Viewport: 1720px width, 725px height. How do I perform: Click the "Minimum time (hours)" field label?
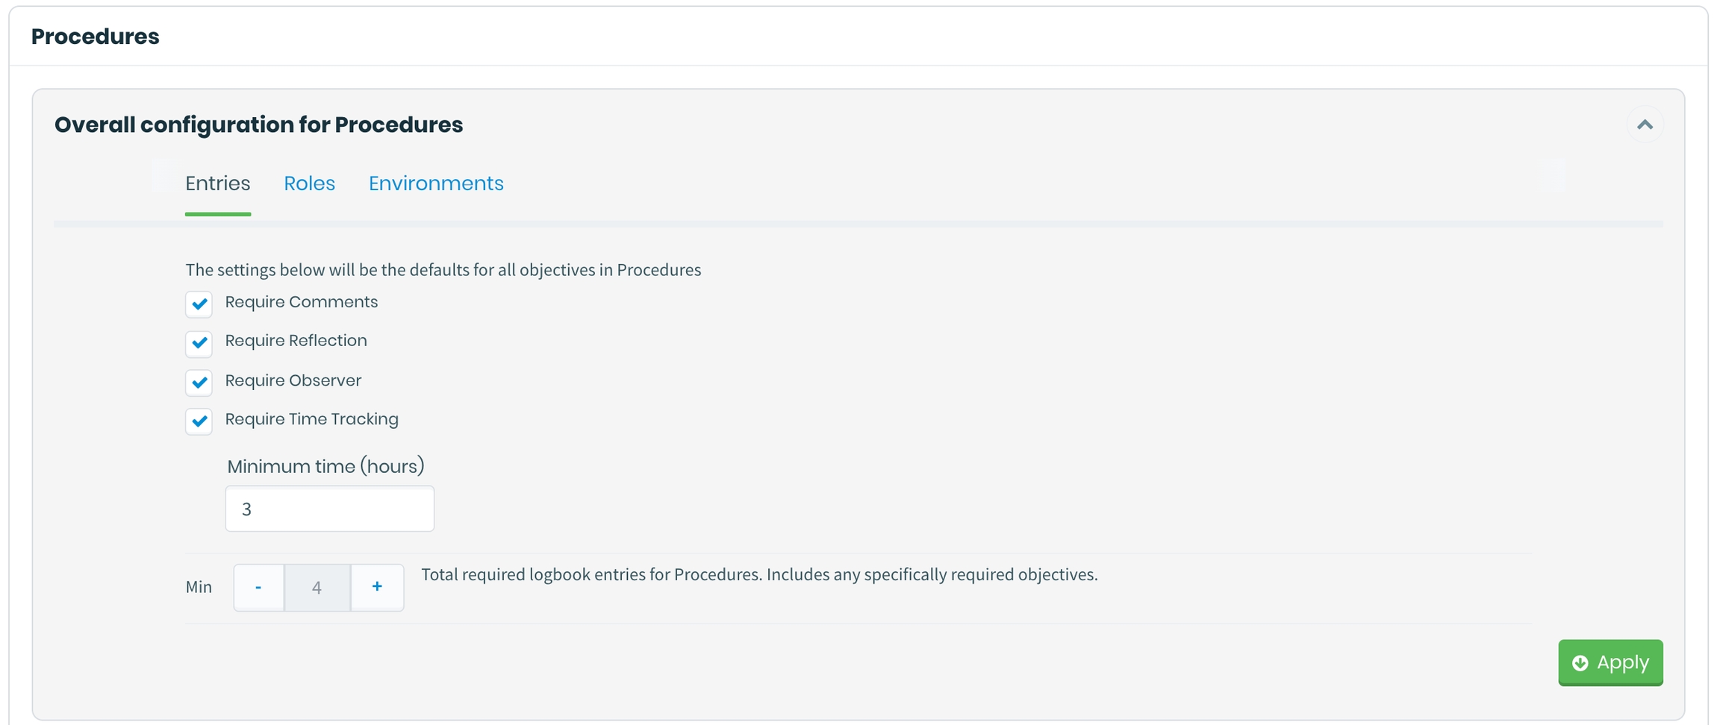pos(325,467)
